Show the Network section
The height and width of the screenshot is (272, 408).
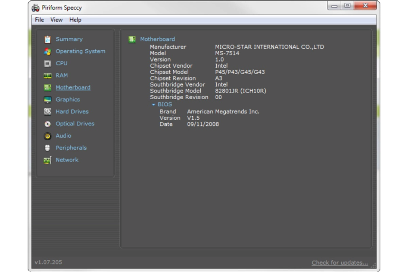coord(67,160)
